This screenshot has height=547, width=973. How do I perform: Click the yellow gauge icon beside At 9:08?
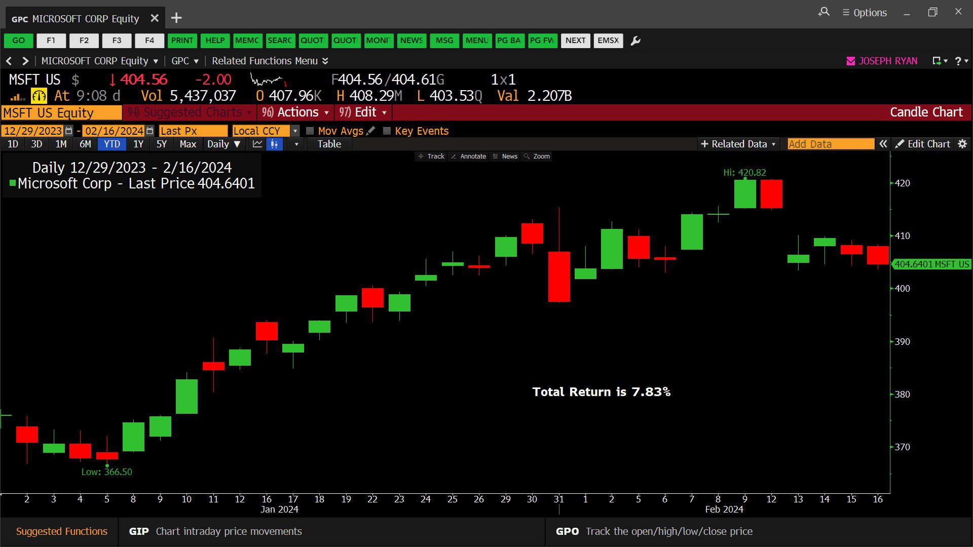(39, 96)
